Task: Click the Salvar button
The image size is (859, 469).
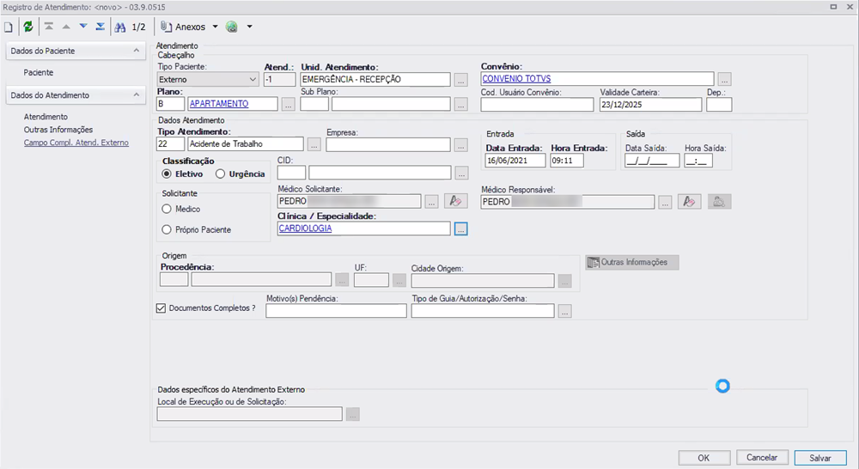Action: coord(820,458)
